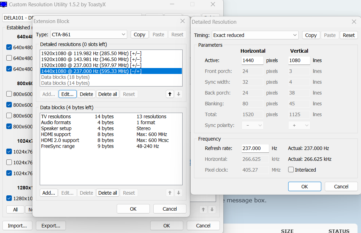
Task: Confirm Detailed Resolution with OK
Action: coord(305,187)
